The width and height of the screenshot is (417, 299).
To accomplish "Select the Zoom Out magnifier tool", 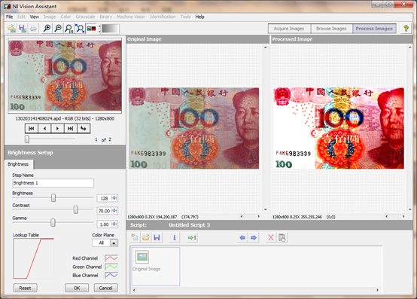I will [58, 28].
